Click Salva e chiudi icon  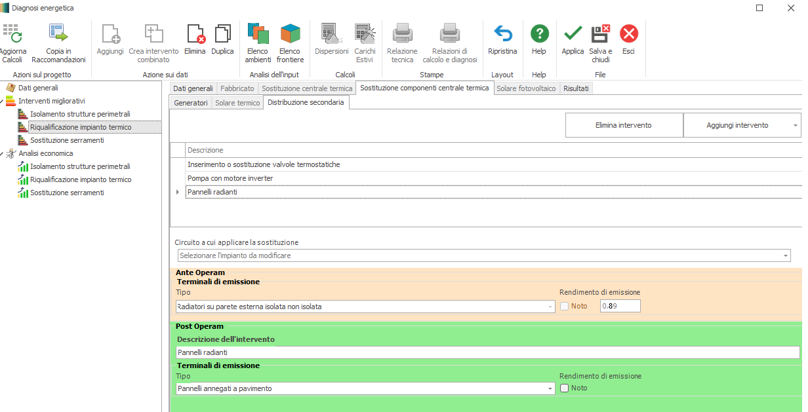pos(601,34)
